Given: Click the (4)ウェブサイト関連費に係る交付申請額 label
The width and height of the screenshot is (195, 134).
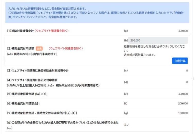Looking at the screenshot, I should click(x=32, y=80).
